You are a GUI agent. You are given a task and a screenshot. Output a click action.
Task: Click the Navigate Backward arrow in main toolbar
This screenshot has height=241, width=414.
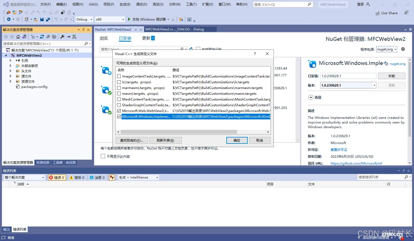9,19
